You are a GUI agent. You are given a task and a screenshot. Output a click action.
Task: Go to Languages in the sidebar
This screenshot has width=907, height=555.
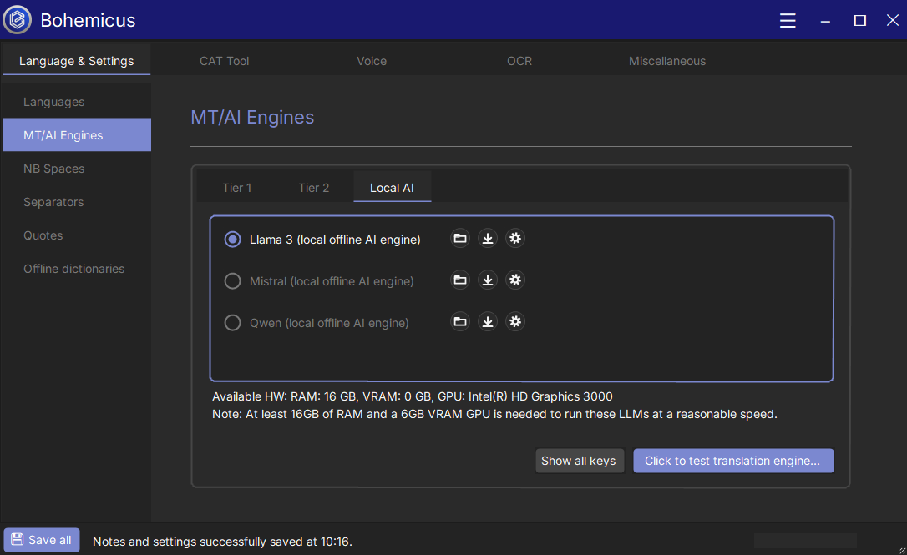click(77, 102)
